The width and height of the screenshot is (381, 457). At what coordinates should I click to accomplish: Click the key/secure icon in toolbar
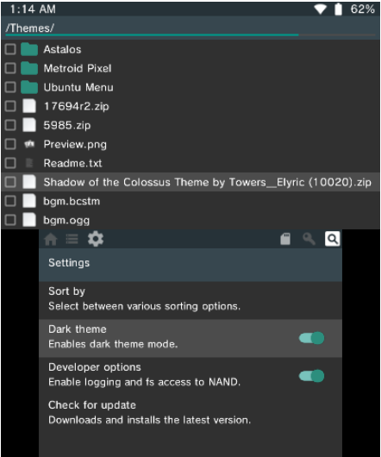[x=309, y=239]
